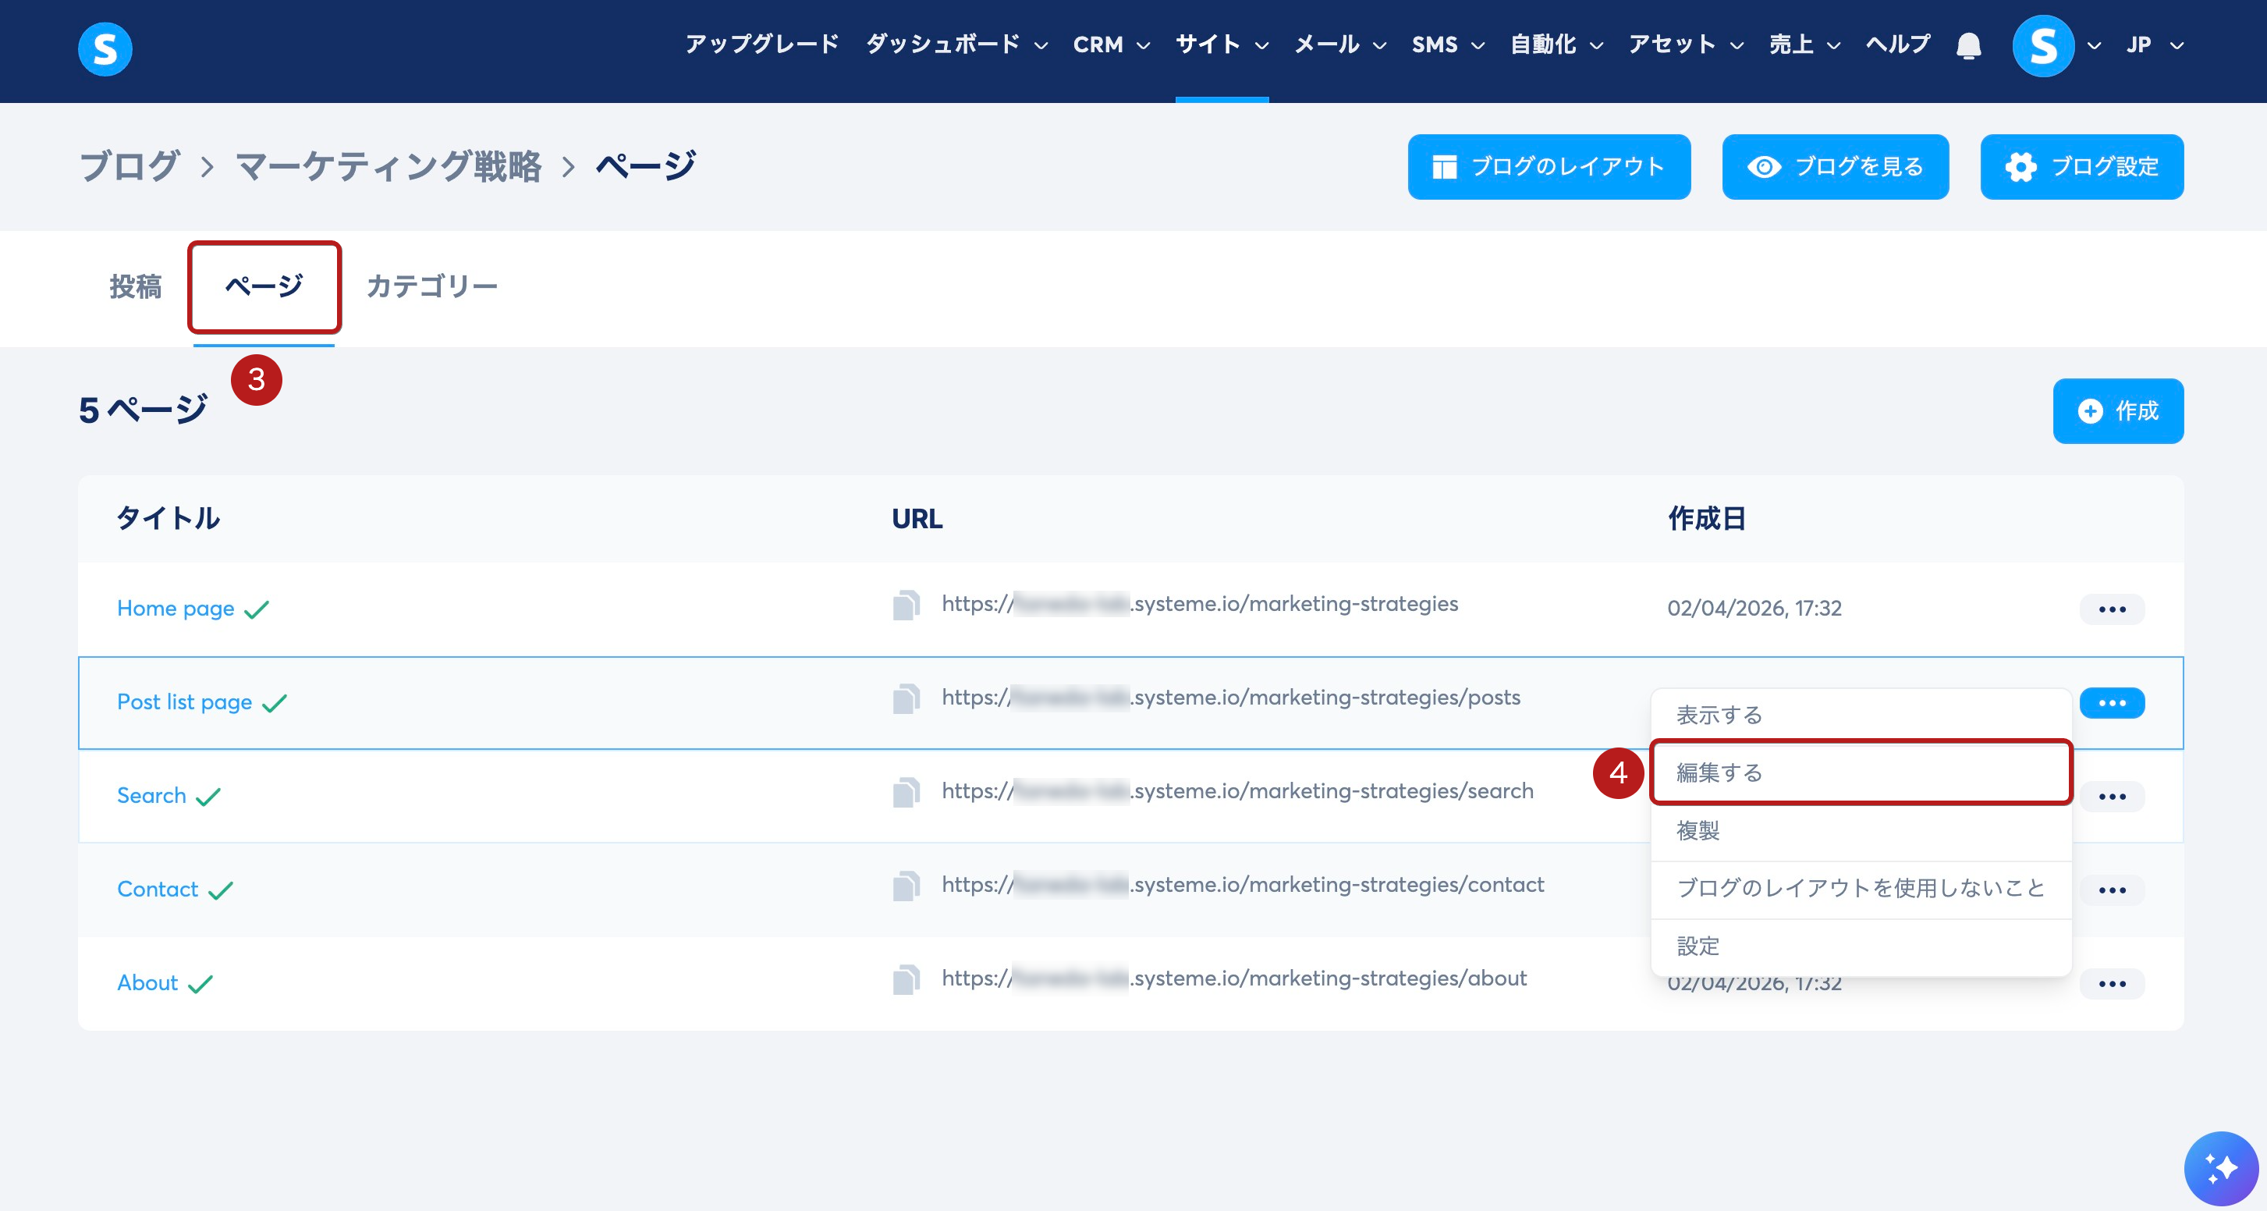Switch to the 投稿 tab

(136, 286)
